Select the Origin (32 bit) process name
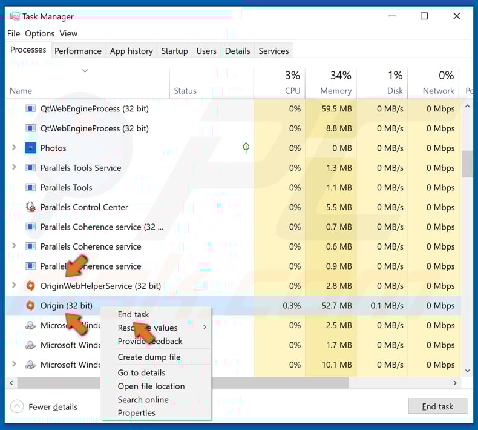This screenshot has width=478, height=430. click(67, 305)
